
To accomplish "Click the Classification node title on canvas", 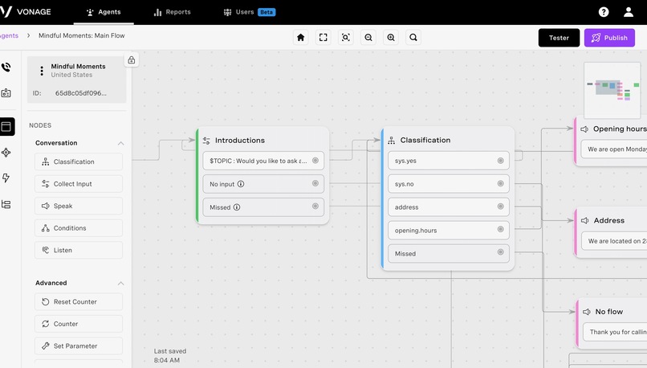I will [x=425, y=140].
